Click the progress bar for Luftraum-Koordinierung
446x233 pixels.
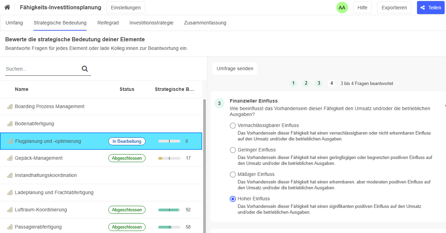[x=169, y=210]
